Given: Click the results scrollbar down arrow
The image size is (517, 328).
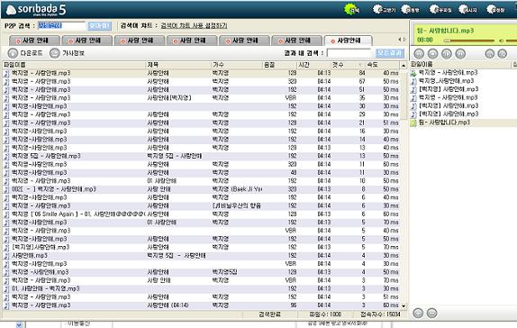Looking at the screenshot, I should [404, 305].
